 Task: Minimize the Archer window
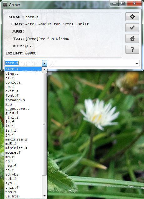pyautogui.click(x=114, y=3)
